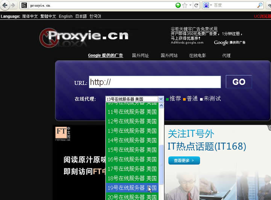The height and width of the screenshot is (200, 271).
Task: Click the orange 普通 legend square
Action: coord(184,99)
